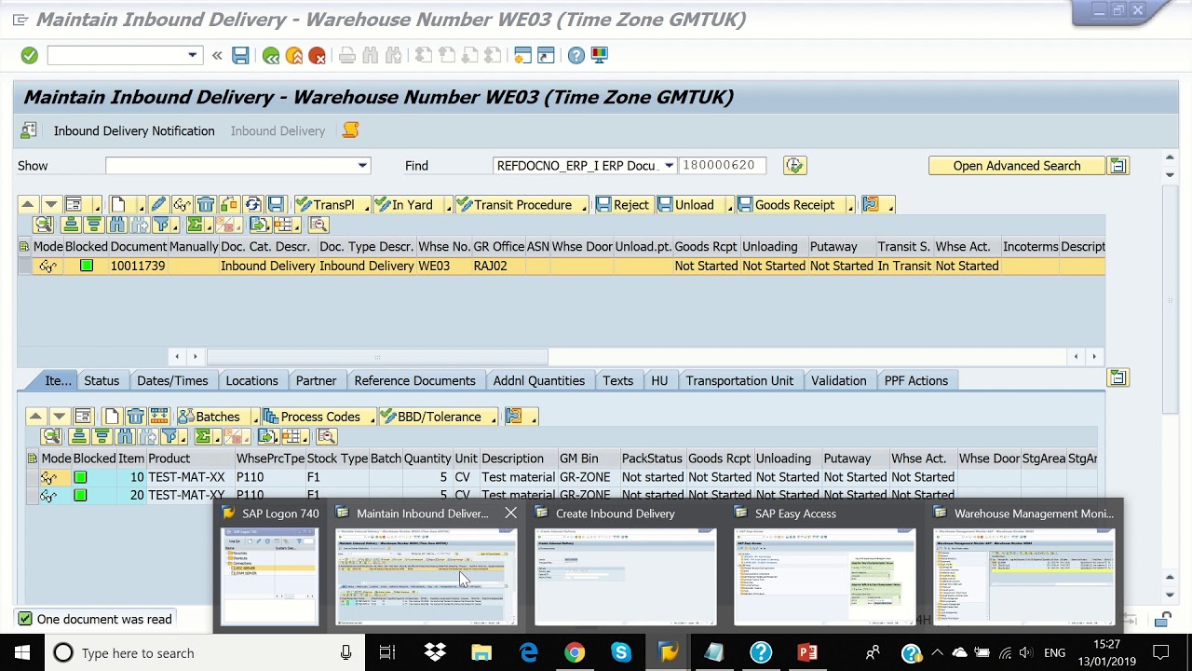This screenshot has height=671, width=1192.
Task: Click the refresh icon in header toolbar
Action: pyautogui.click(x=252, y=205)
